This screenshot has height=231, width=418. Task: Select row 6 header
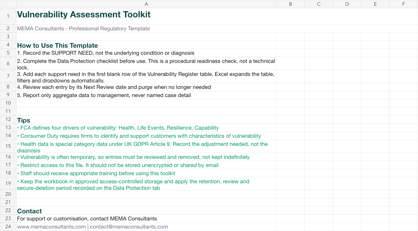(x=8, y=63)
